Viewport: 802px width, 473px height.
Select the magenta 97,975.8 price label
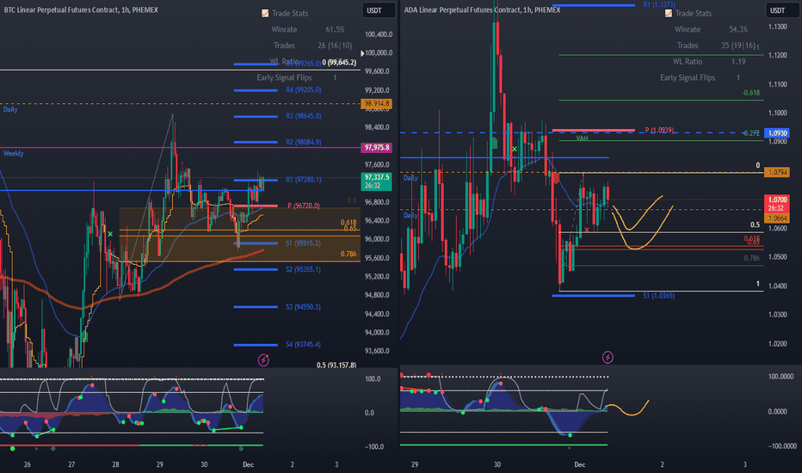coord(376,148)
